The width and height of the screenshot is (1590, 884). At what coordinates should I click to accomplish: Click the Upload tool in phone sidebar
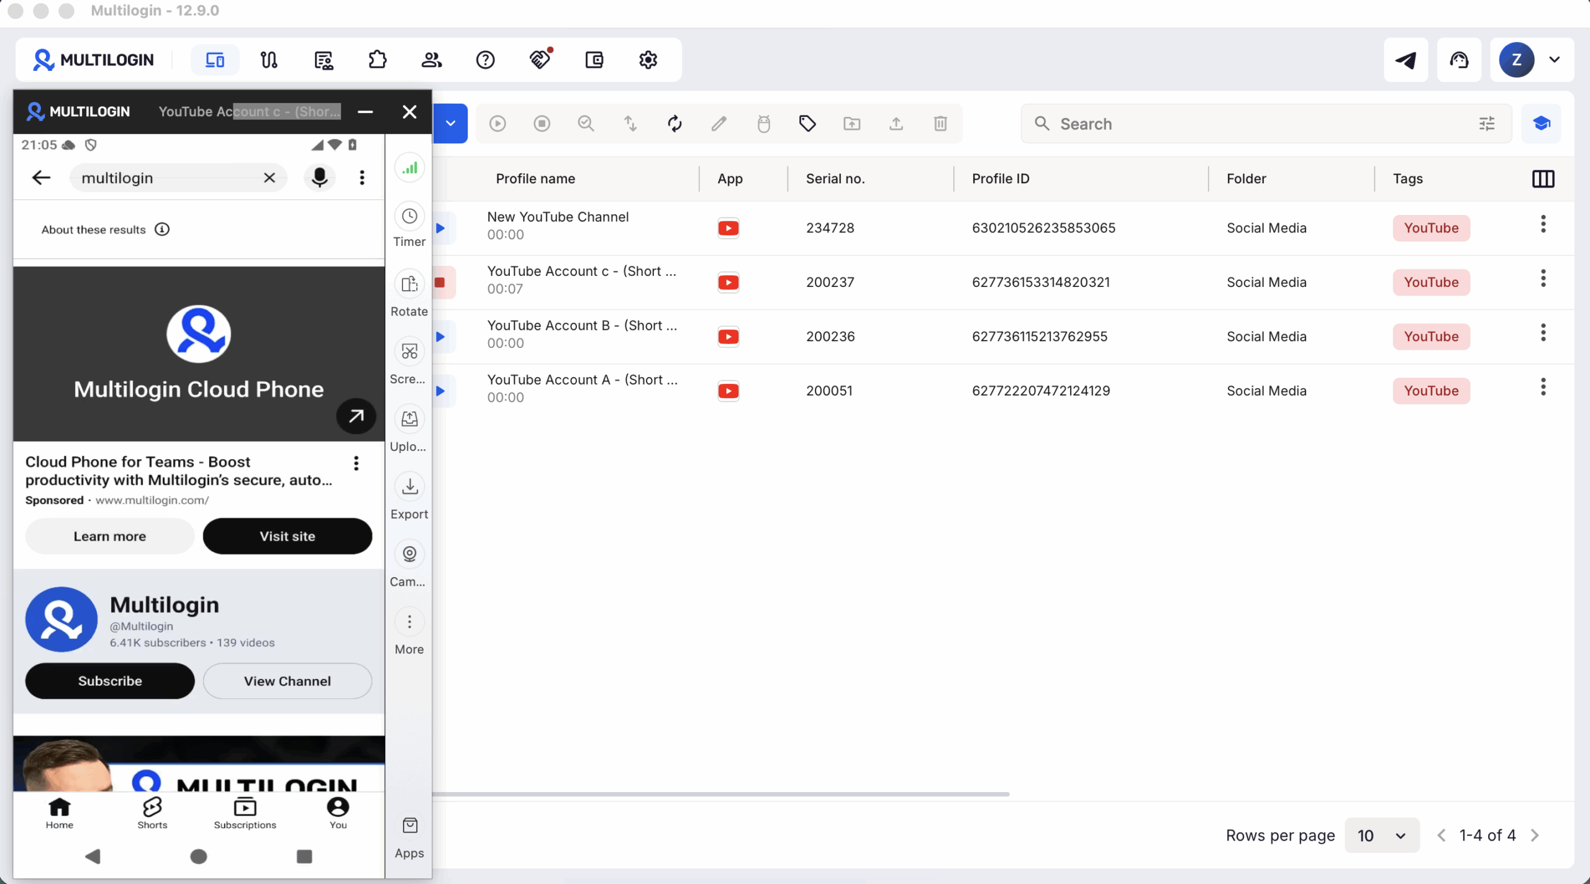coord(409,429)
